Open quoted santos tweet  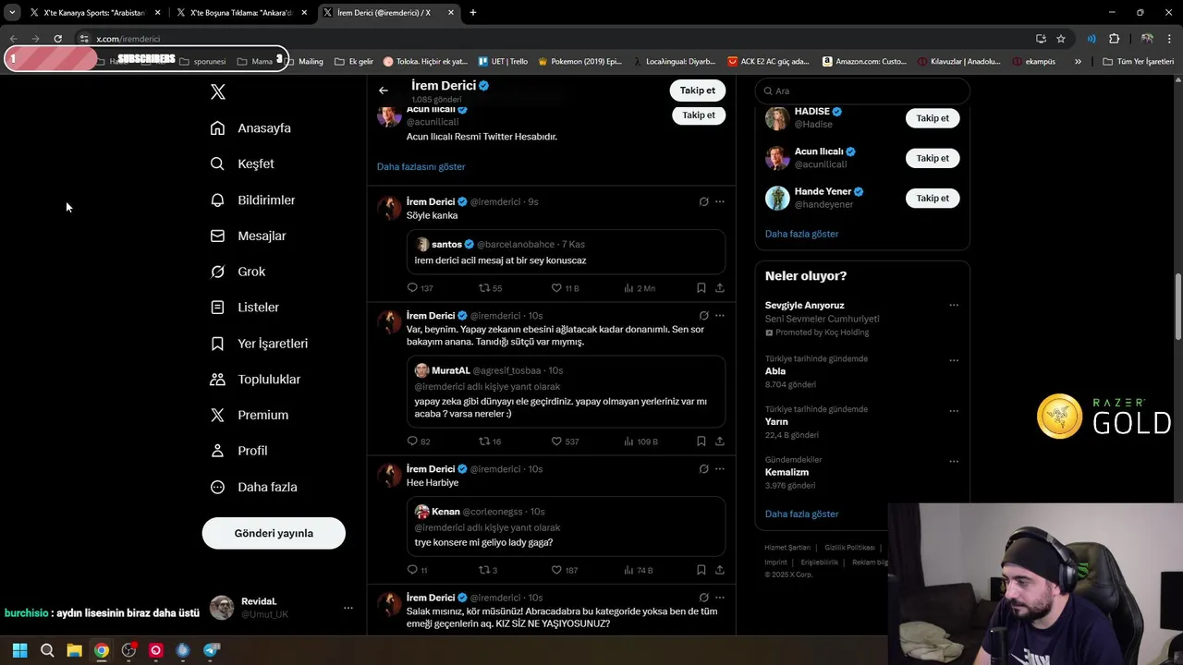566,251
